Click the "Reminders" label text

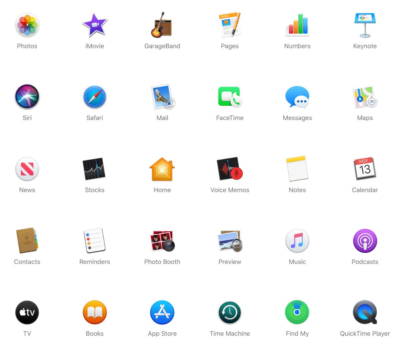95,262
